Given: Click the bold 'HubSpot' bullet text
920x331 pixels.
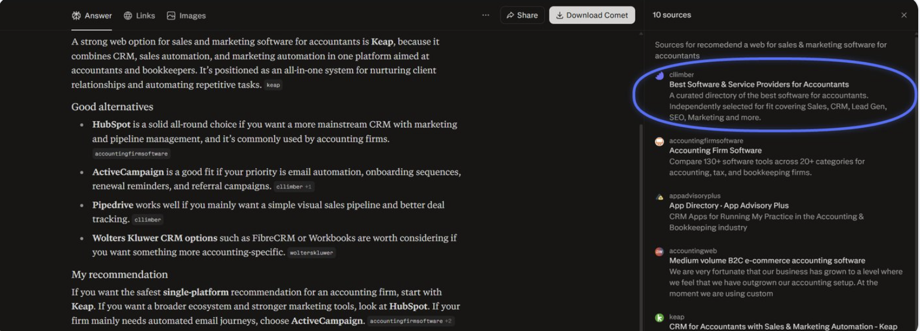Looking at the screenshot, I should click(111, 124).
